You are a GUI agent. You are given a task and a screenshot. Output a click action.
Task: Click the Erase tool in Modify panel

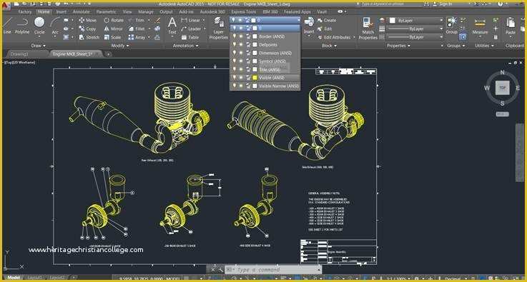(x=157, y=20)
